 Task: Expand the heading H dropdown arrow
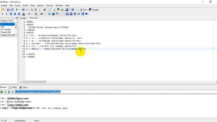point(32,14)
